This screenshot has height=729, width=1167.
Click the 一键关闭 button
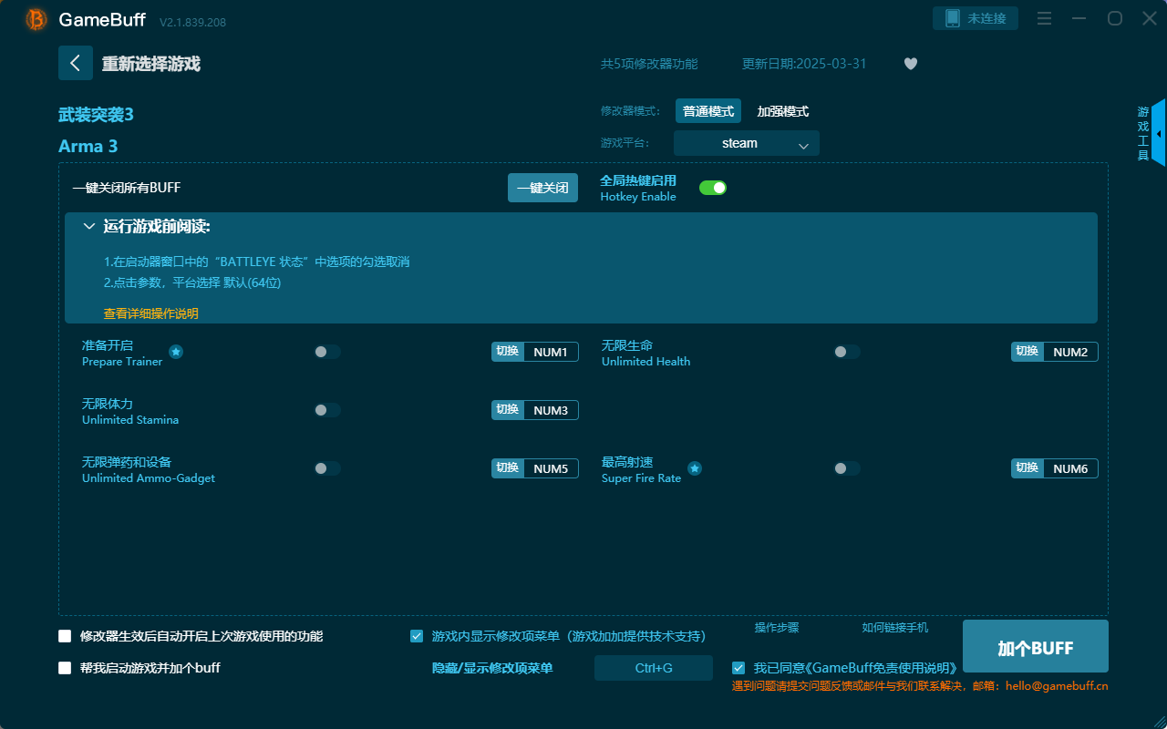point(542,187)
